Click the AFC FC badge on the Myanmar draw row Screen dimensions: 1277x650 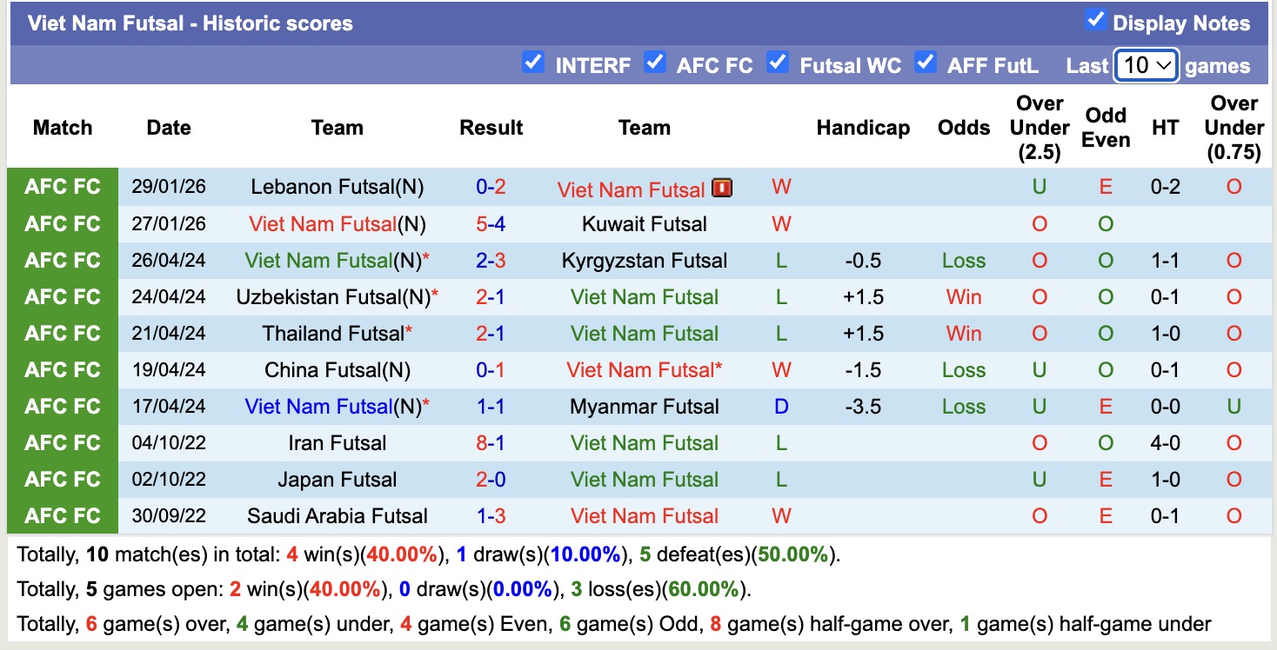[62, 406]
